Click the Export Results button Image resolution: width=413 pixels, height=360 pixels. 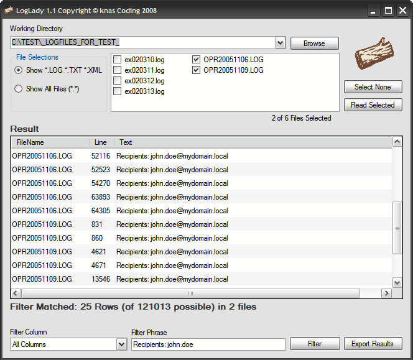[x=373, y=344]
